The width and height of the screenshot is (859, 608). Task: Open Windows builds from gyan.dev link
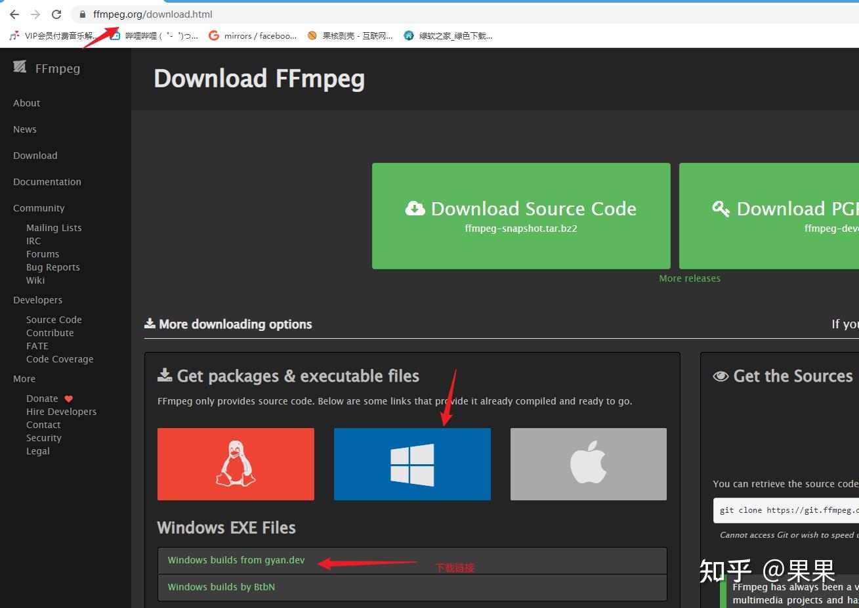pos(236,560)
